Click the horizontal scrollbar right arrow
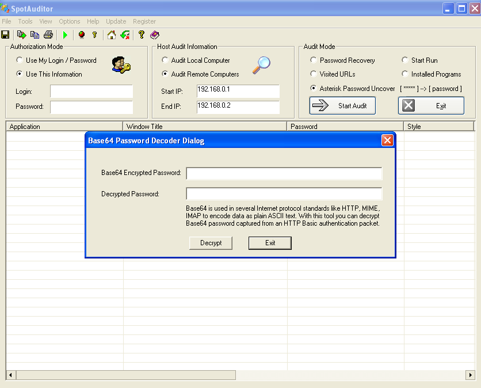 point(470,375)
